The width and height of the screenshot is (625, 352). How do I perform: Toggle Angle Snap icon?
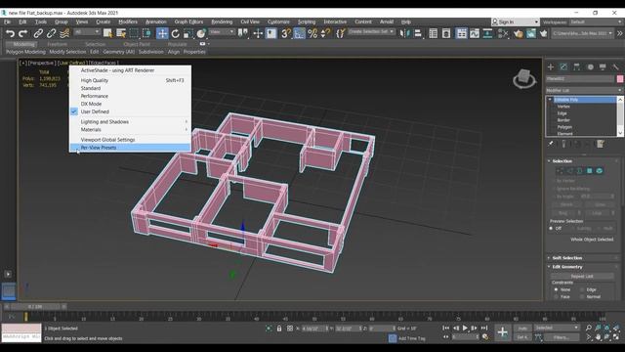299,33
